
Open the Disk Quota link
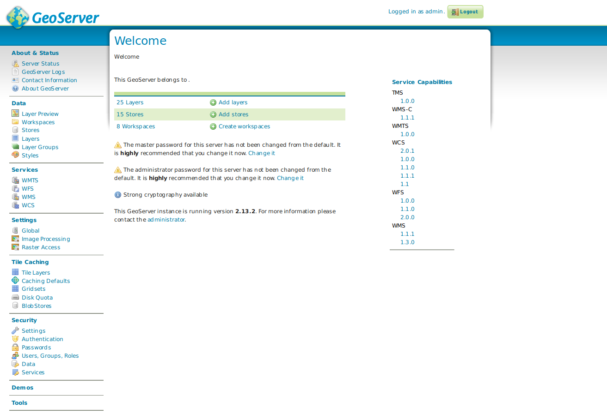(37, 298)
